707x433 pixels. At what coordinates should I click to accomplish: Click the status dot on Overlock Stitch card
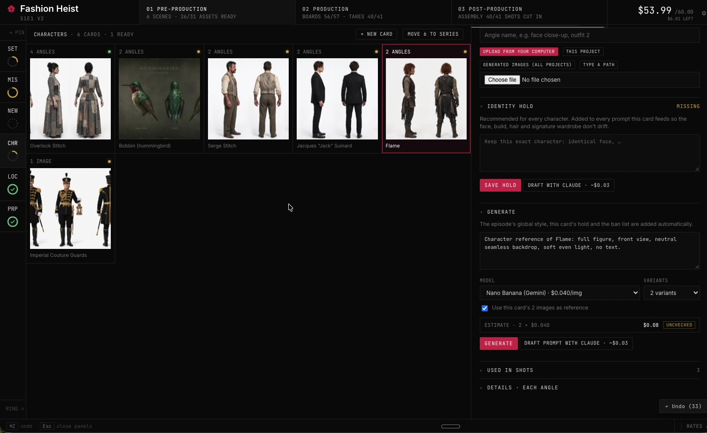pos(109,52)
